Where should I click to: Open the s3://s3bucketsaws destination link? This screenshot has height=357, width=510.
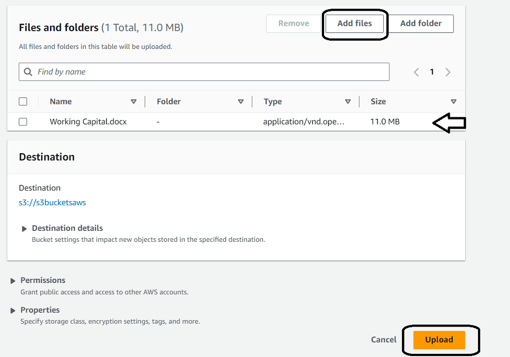53,203
